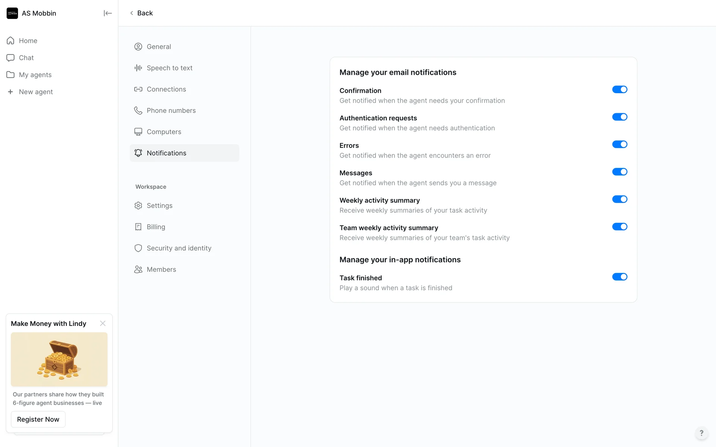The width and height of the screenshot is (716, 447).
Task: Click the Speech to text waveform icon
Action: (x=138, y=68)
